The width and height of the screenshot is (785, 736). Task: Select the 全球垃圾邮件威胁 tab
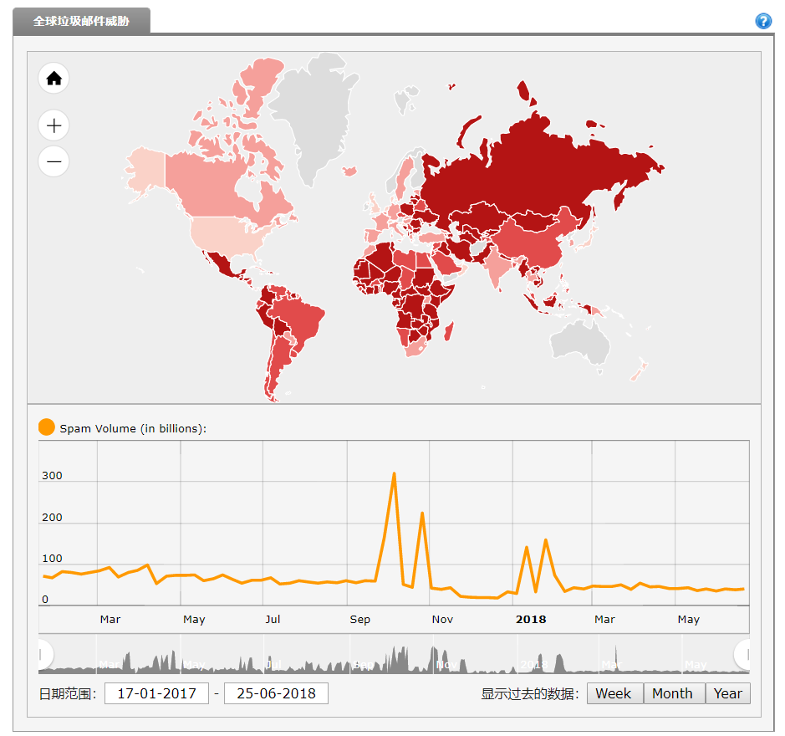coord(81,21)
